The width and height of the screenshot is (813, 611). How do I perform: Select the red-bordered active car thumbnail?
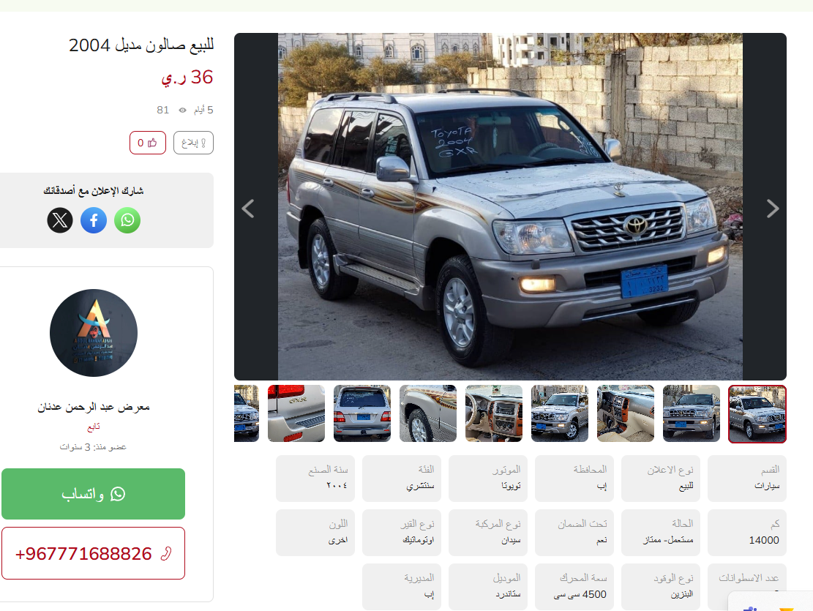757,414
